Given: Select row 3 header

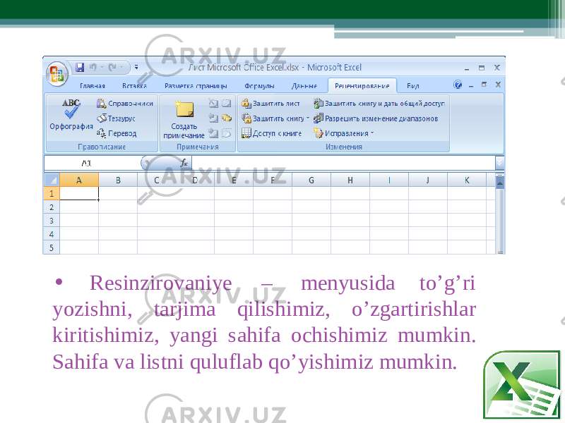Looking at the screenshot, I should 52,221.
